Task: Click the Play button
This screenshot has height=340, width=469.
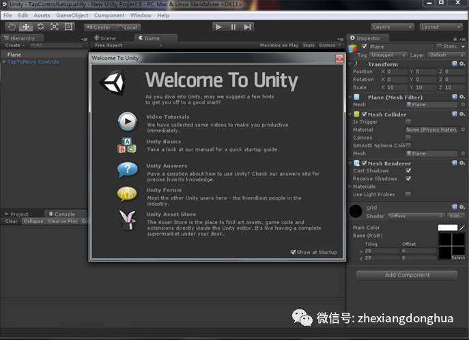Action: (x=219, y=27)
